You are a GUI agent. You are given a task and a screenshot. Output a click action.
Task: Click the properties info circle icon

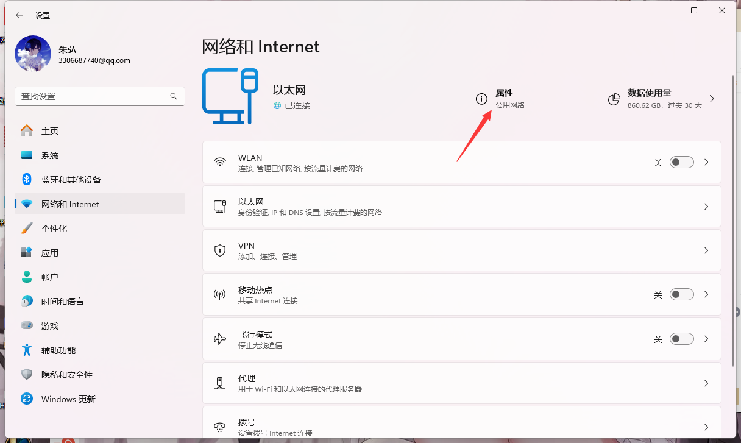point(481,99)
